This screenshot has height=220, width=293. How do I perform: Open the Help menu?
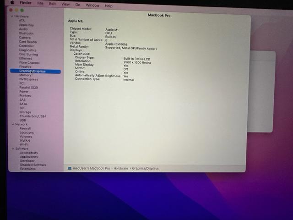109,6
